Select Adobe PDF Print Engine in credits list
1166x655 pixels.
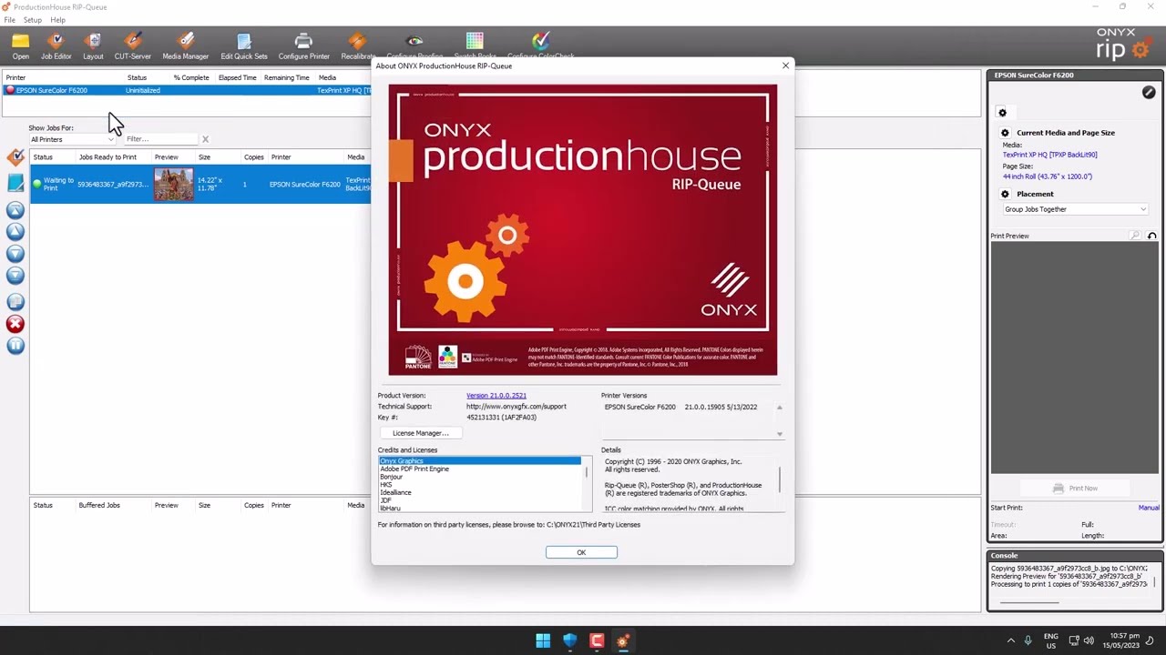click(414, 469)
